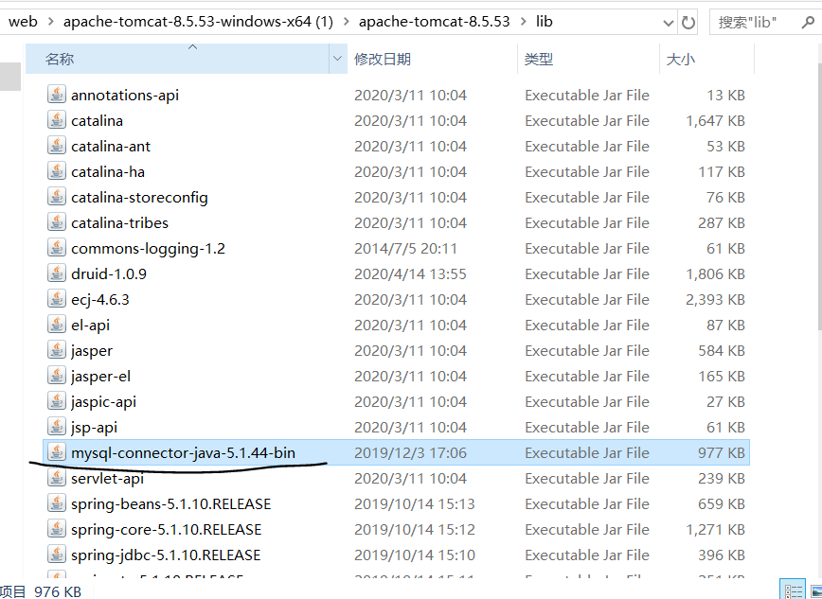This screenshot has width=822, height=599.
Task: Click the jar icon beside druid-1.0.9
Action: [x=57, y=273]
